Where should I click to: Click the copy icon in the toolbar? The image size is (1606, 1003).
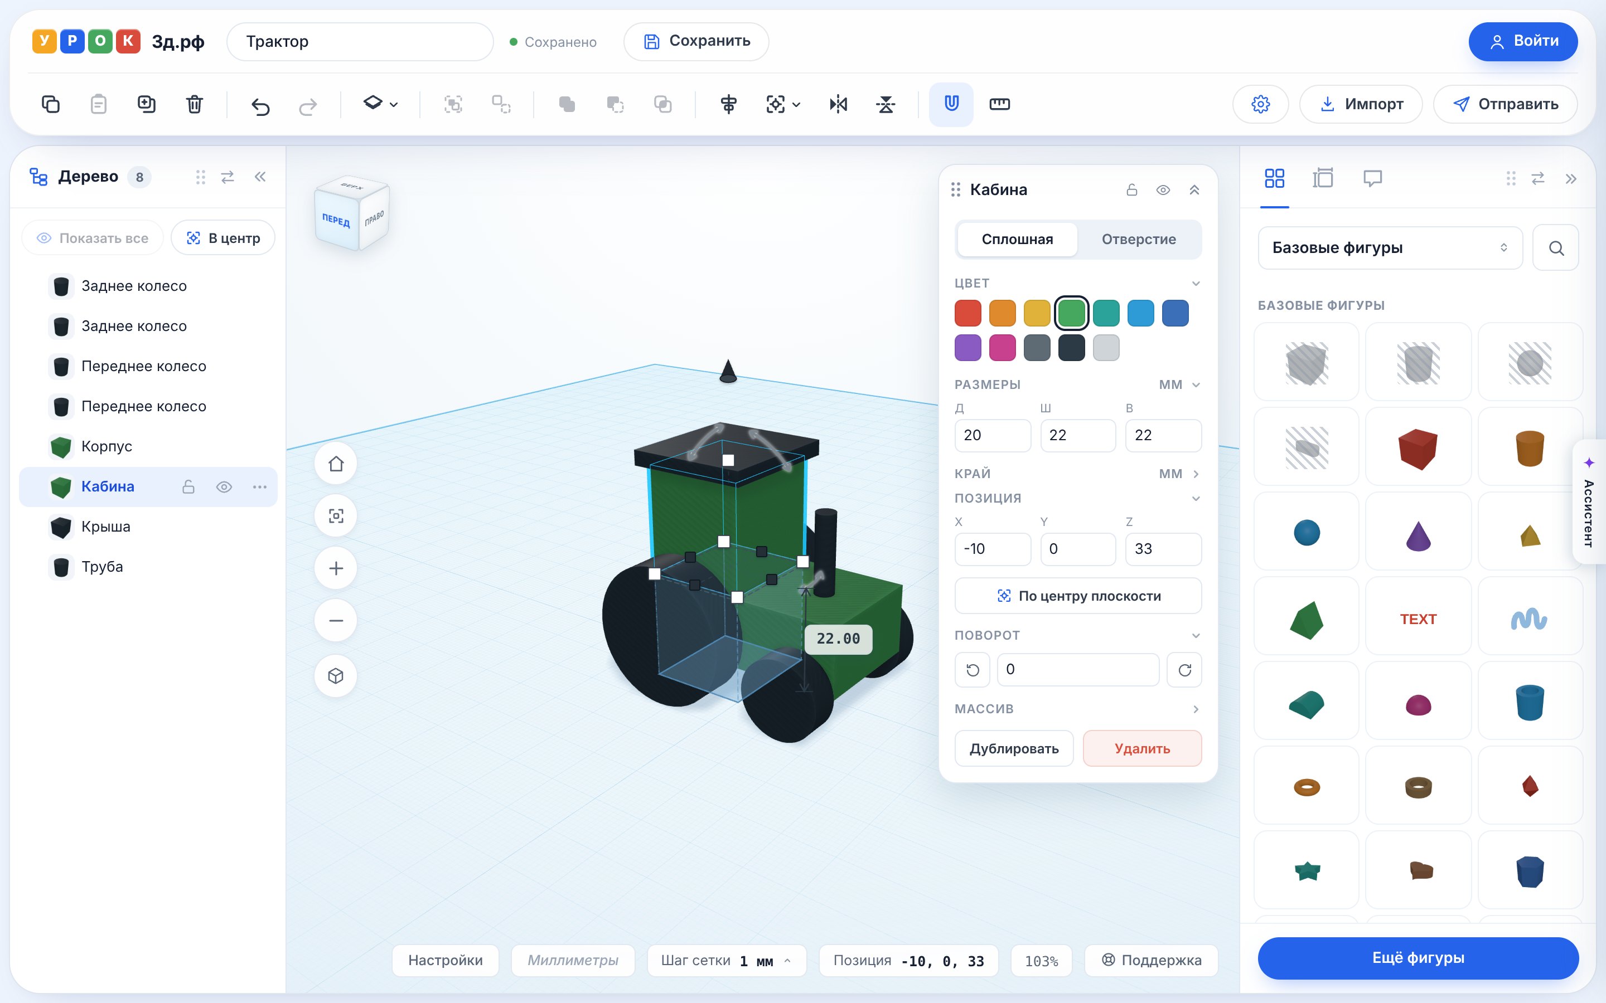[x=51, y=104]
